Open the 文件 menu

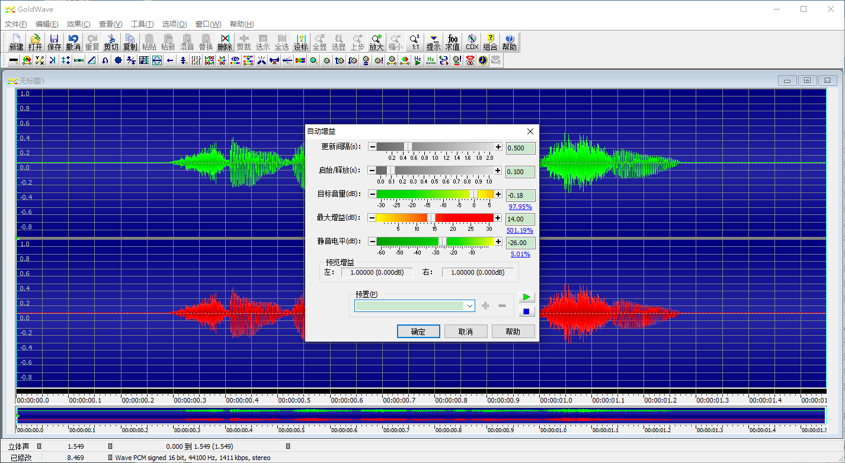[x=16, y=24]
